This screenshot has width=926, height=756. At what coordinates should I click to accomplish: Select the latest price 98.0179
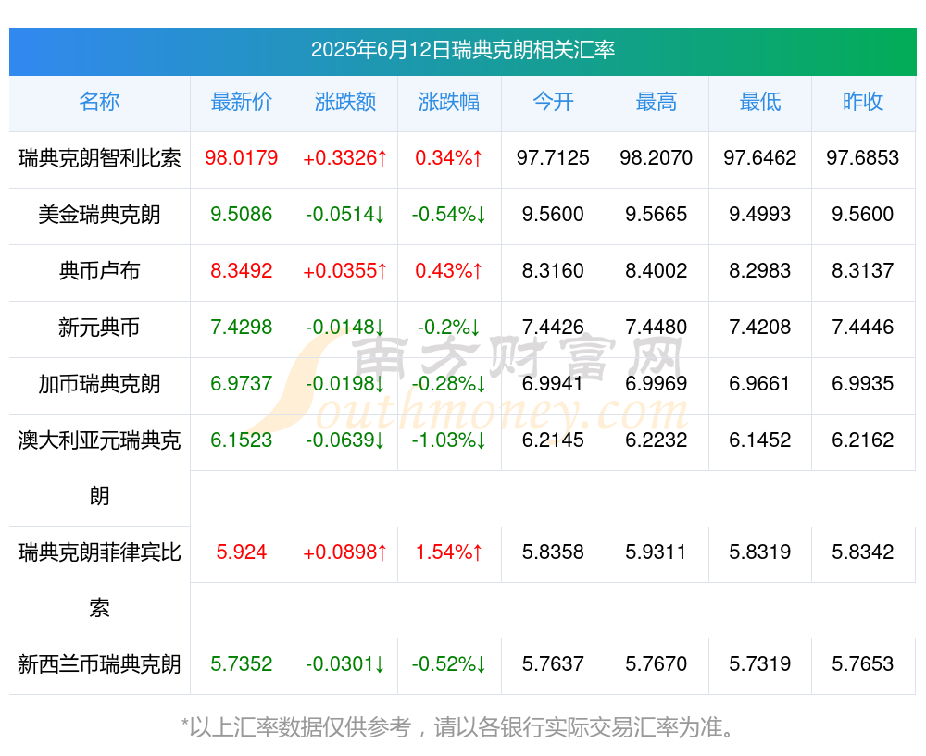coord(242,158)
